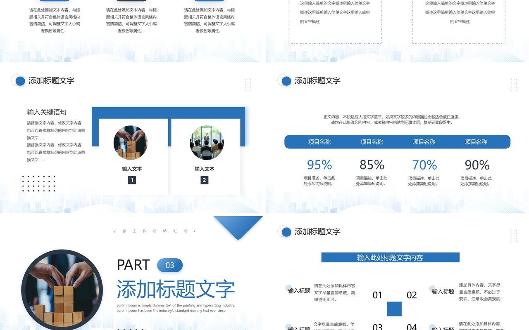Select the 正文内容 paragraph above the blue bar
This screenshot has height=330, width=529.
pyautogui.click(x=392, y=120)
